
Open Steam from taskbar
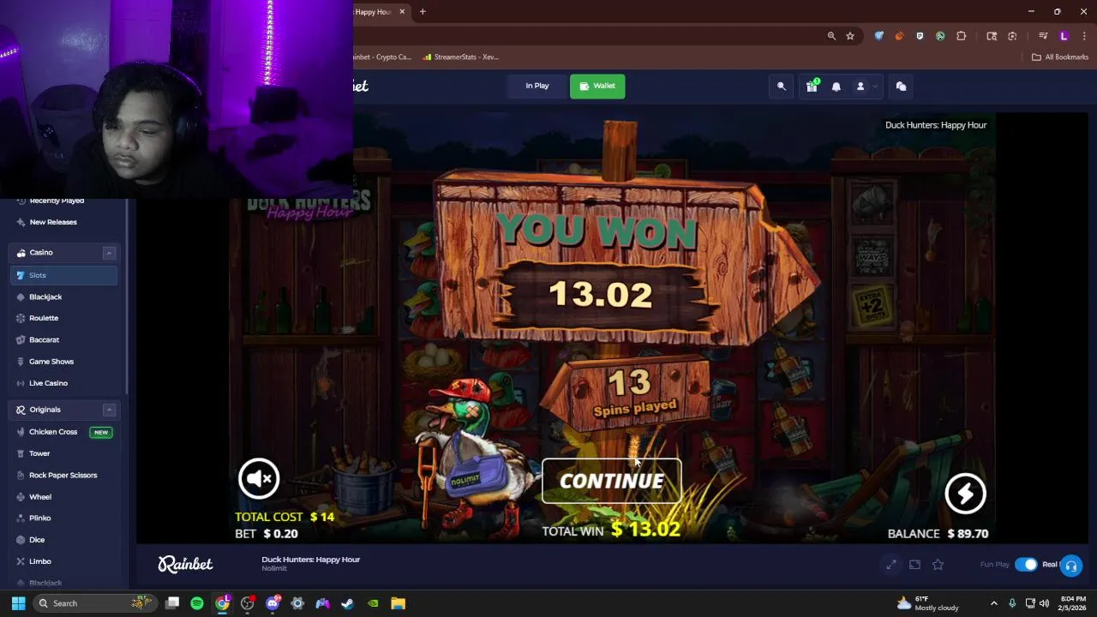(348, 603)
